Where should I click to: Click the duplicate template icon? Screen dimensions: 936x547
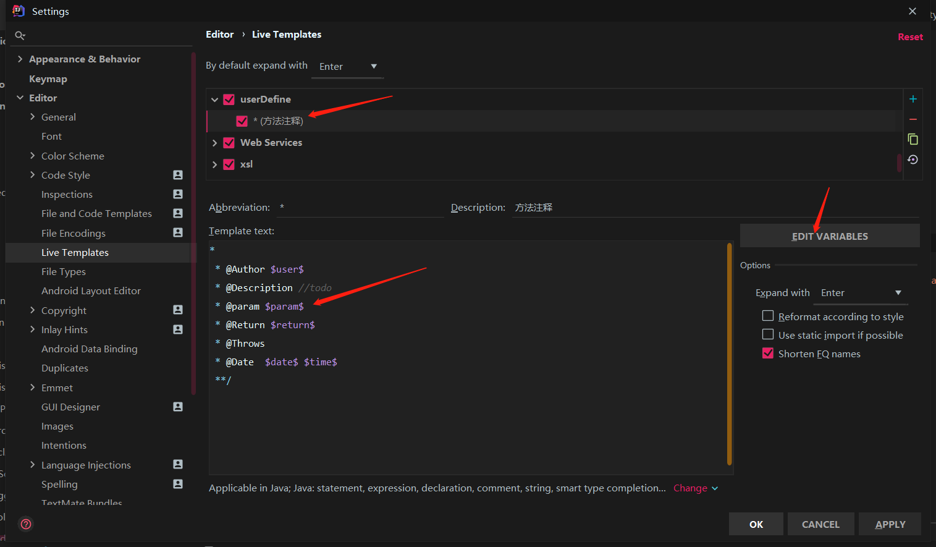coord(913,139)
